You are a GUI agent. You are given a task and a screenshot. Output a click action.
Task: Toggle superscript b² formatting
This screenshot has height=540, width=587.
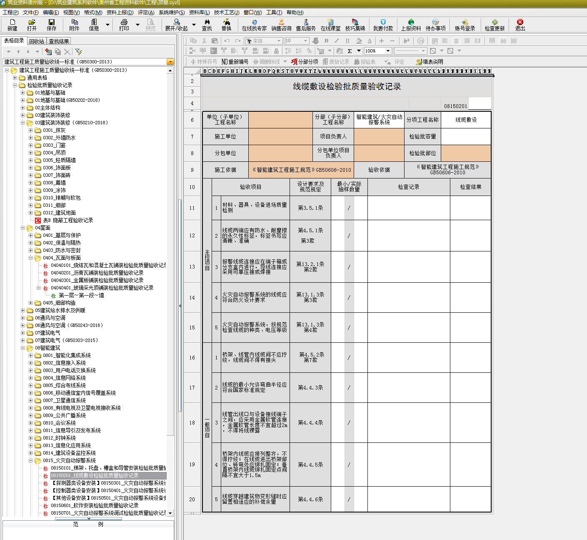coord(406,41)
